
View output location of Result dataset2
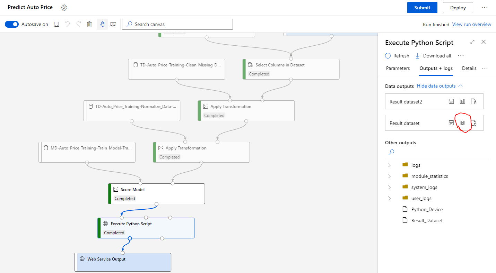[474, 101]
